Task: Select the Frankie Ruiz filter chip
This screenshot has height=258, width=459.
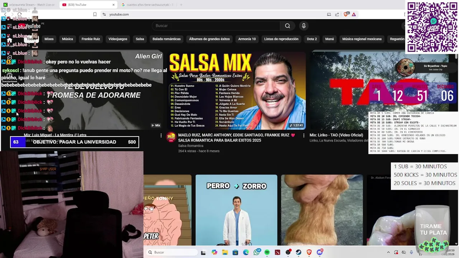Action: click(x=91, y=39)
